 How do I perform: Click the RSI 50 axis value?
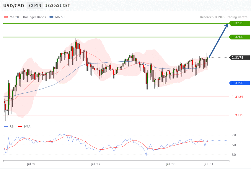234,145
